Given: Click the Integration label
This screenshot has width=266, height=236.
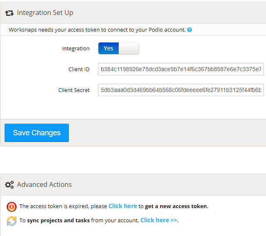Looking at the screenshot, I should (x=76, y=49).
